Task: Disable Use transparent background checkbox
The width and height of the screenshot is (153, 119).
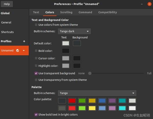Action: (36, 73)
